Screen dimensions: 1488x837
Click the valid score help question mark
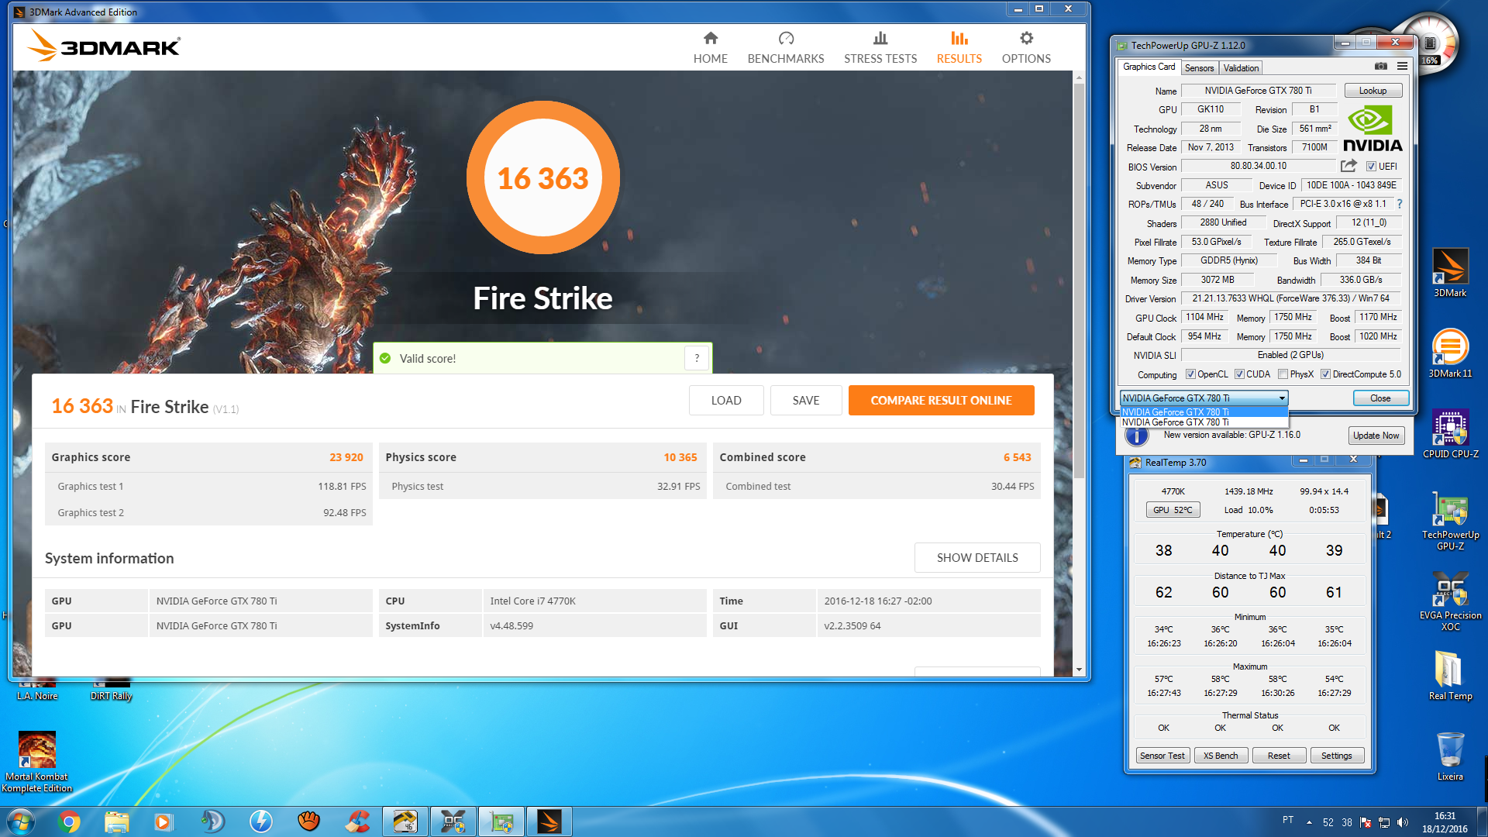(x=697, y=358)
